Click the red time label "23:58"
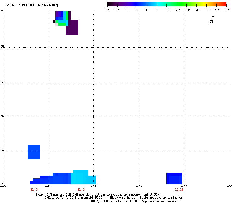This screenshot has height=203, width=232. 179,190
